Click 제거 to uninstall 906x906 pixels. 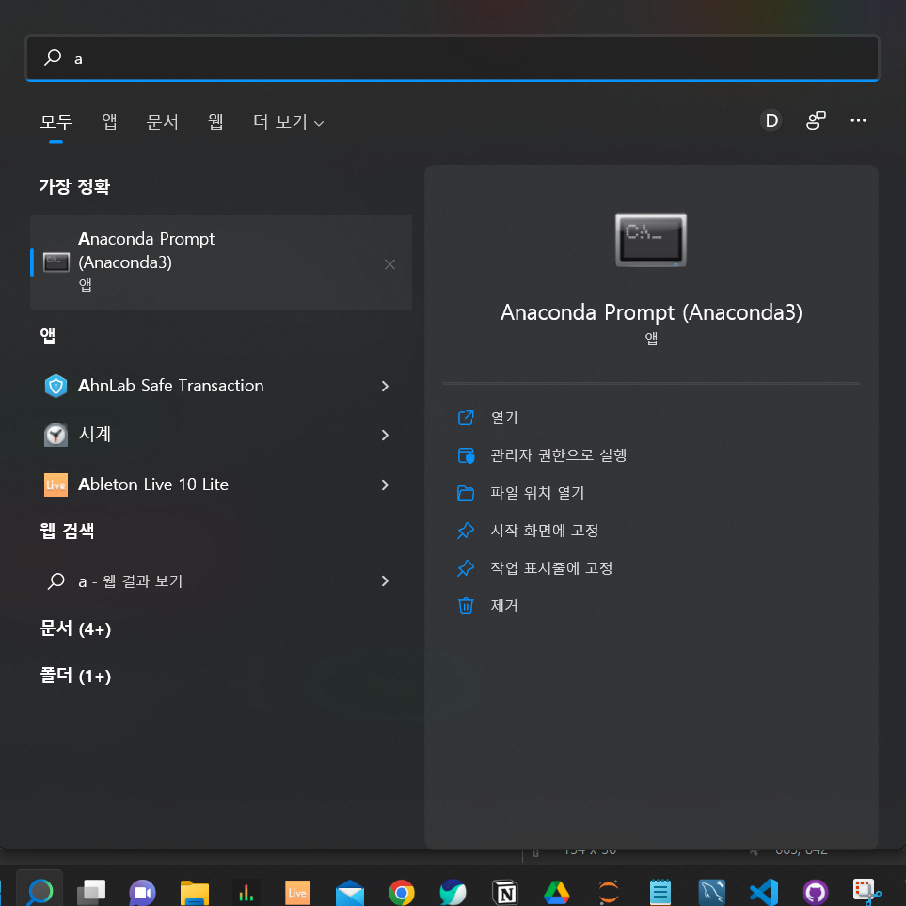coord(504,606)
